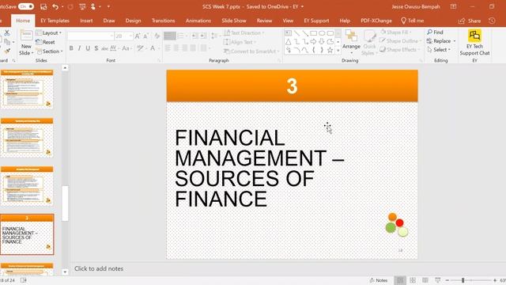Click the font name combo box
This screenshot has width=506, height=285.
(91, 36)
